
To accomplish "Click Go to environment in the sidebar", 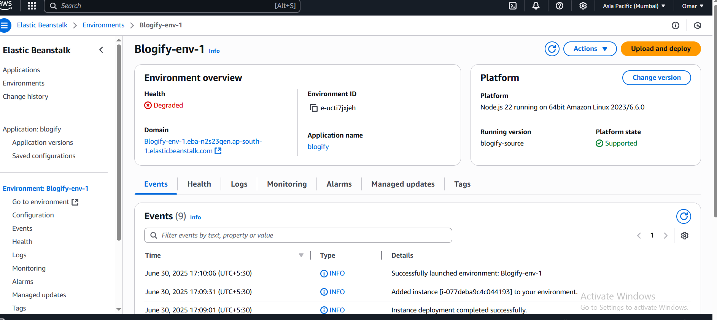I will [x=41, y=202].
